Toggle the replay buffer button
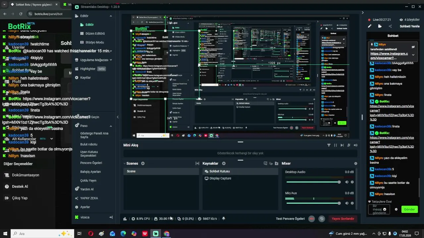The image size is (424, 238). coord(321,218)
